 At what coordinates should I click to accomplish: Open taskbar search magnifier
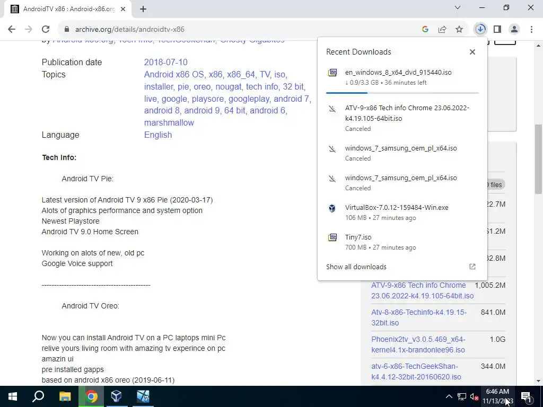pyautogui.click(x=38, y=396)
